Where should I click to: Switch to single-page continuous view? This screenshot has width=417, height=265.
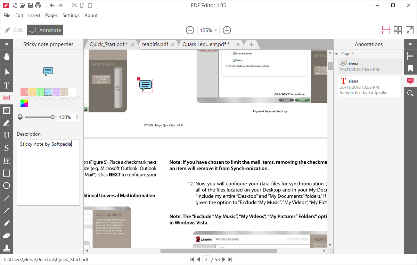coord(386,30)
